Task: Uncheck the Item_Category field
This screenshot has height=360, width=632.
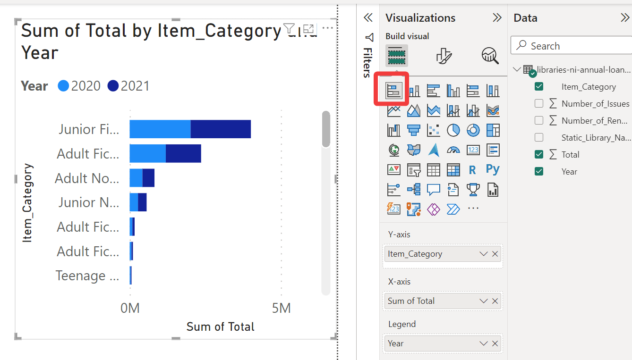Action: pyautogui.click(x=539, y=87)
